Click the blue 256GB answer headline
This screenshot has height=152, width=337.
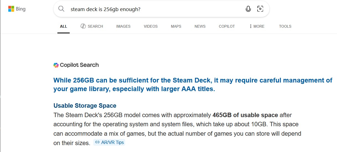(x=192, y=85)
